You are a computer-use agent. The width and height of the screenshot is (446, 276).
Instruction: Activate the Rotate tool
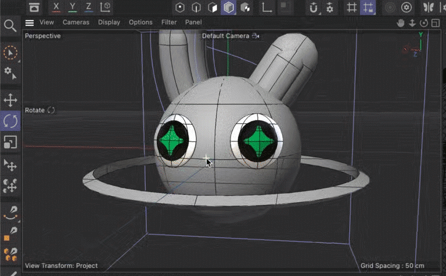[x=10, y=121]
